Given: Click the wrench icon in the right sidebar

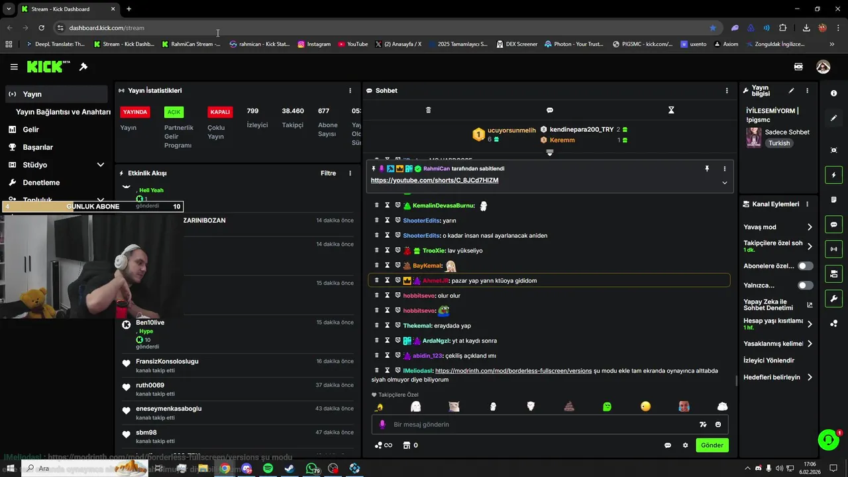Looking at the screenshot, I should coord(833,299).
